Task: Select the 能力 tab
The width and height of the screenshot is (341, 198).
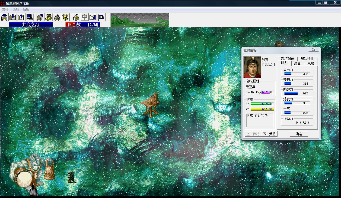Action: [284, 63]
